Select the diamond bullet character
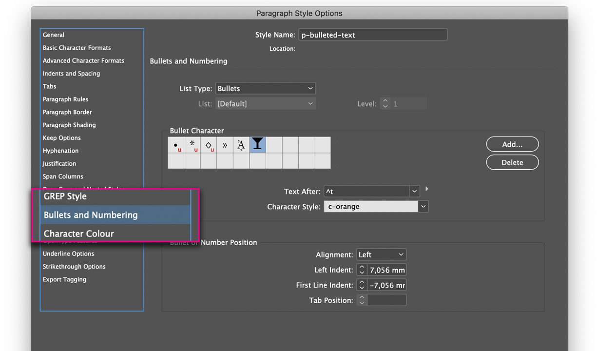Viewport: 599px width, 351px height. 208,144
